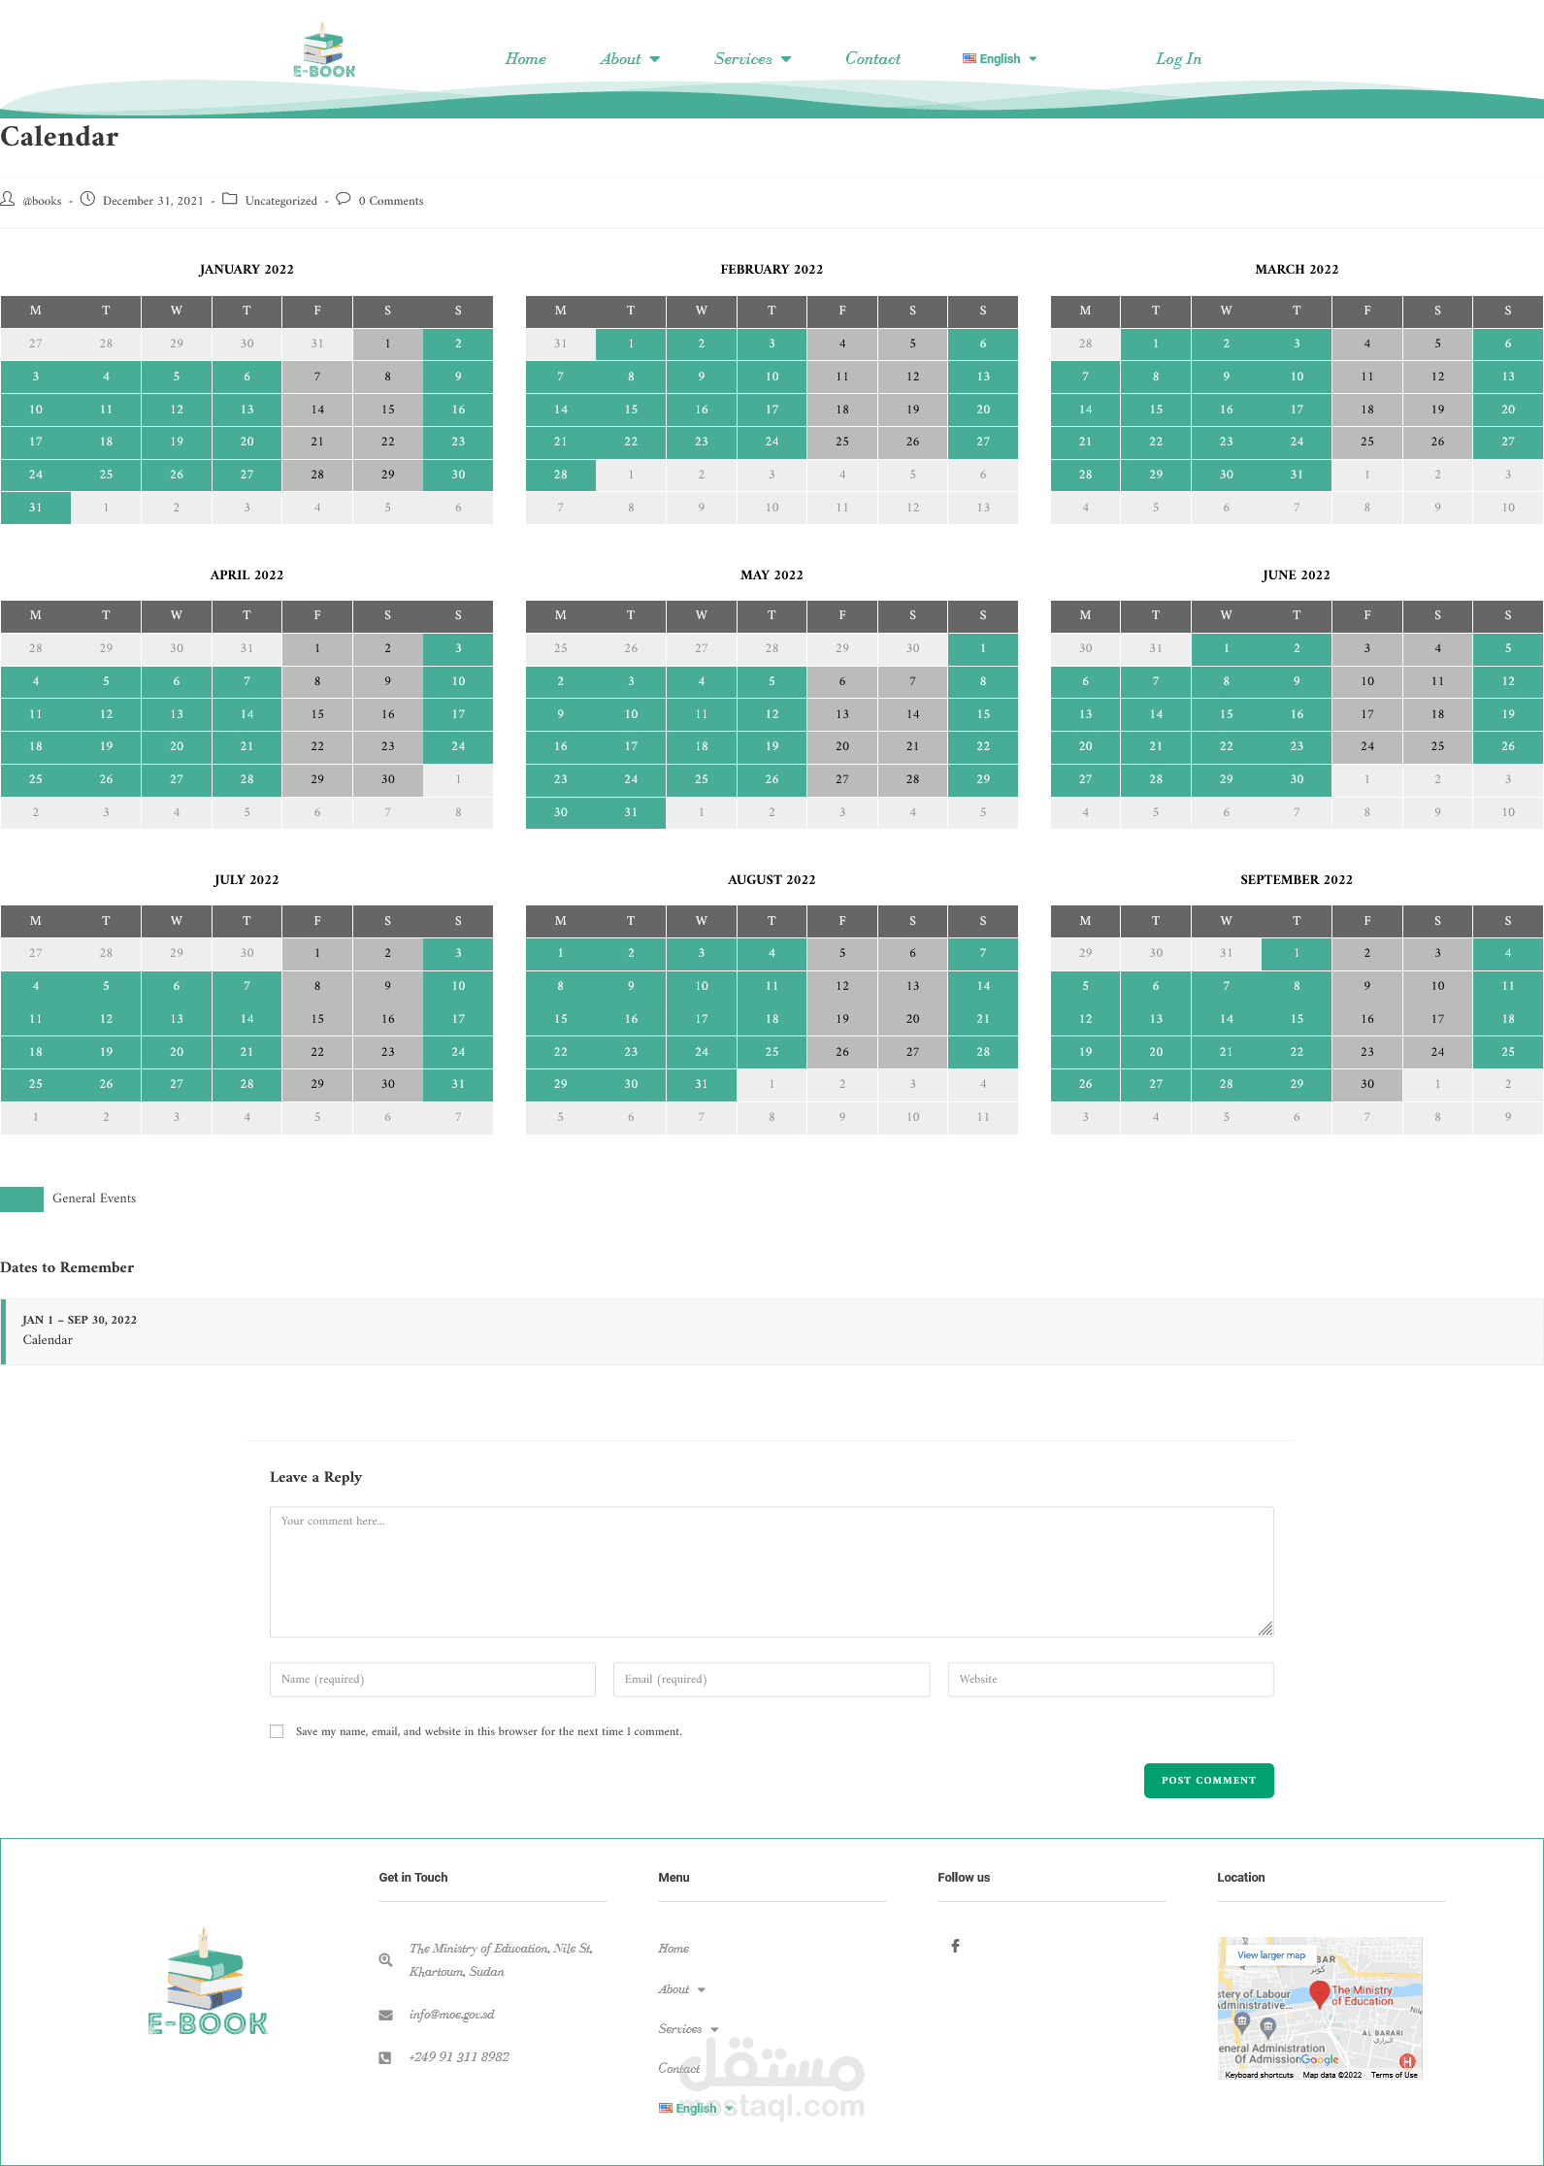The height and width of the screenshot is (2166, 1544).
Task: Click the author person icon beside @books
Action: coord(8,199)
